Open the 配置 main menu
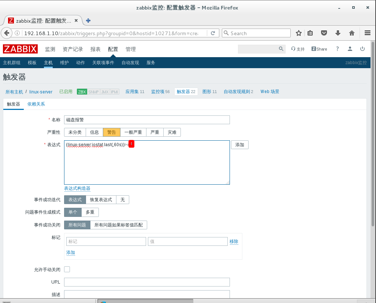This screenshot has height=303, width=376. click(113, 49)
